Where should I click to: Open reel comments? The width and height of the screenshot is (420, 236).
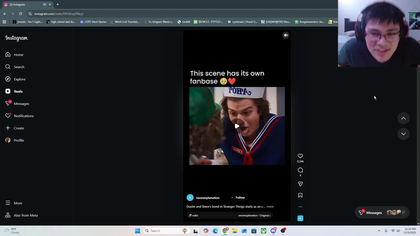(300, 170)
